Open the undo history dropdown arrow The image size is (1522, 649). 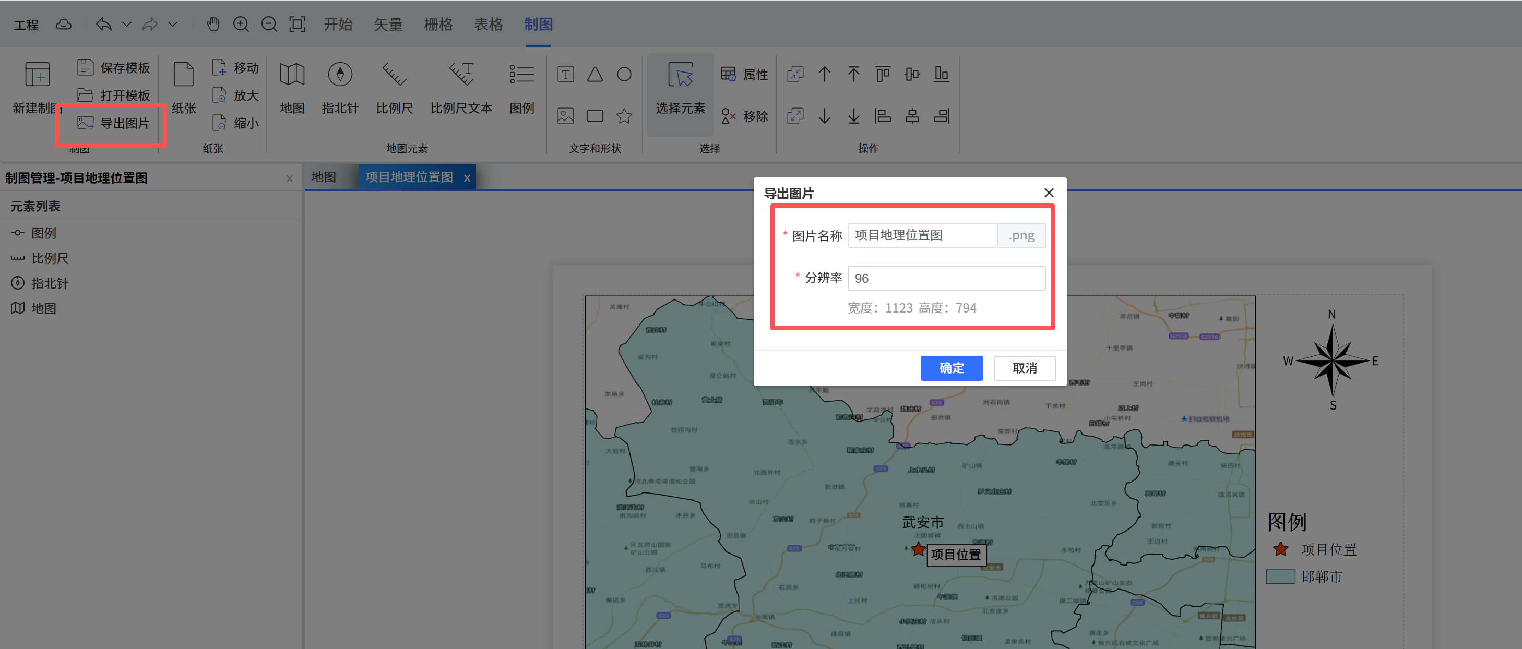(126, 24)
